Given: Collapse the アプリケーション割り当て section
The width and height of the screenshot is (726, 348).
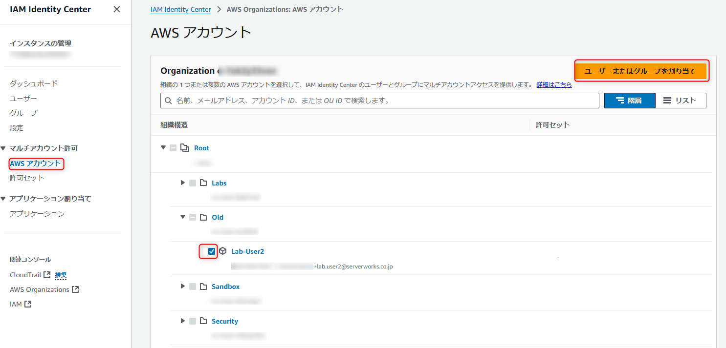Looking at the screenshot, I should tap(4, 199).
